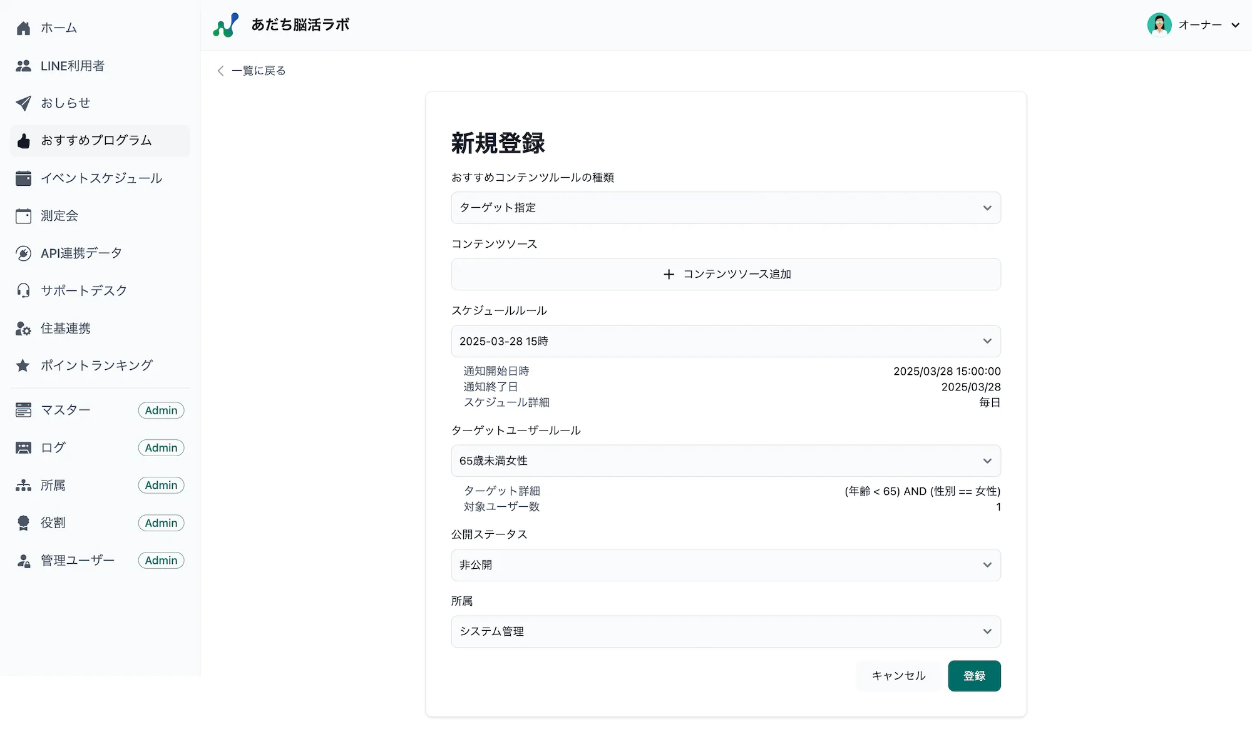
Task: Click the paper plane icon for おしらせ
Action: (23, 103)
